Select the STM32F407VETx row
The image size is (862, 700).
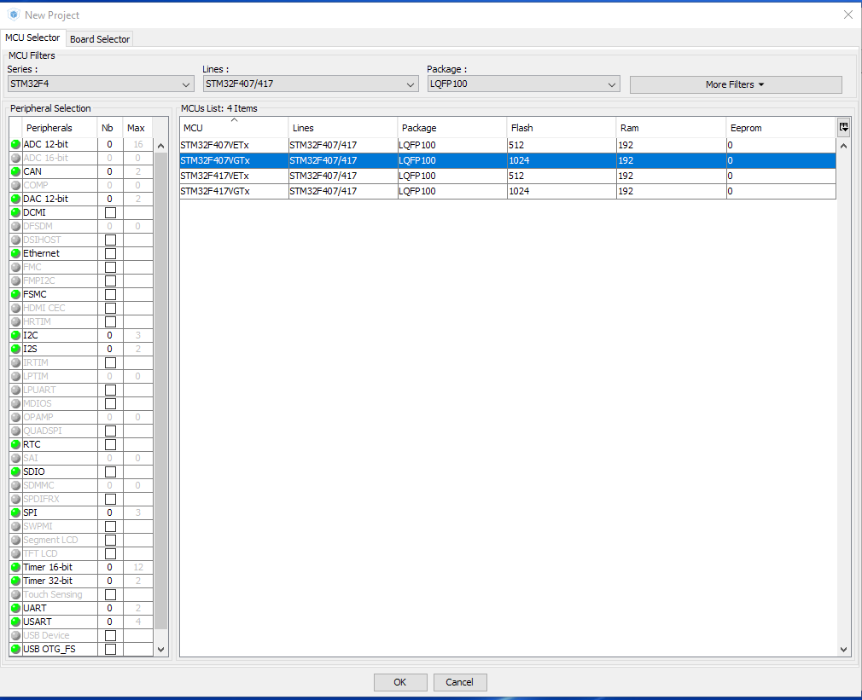508,145
